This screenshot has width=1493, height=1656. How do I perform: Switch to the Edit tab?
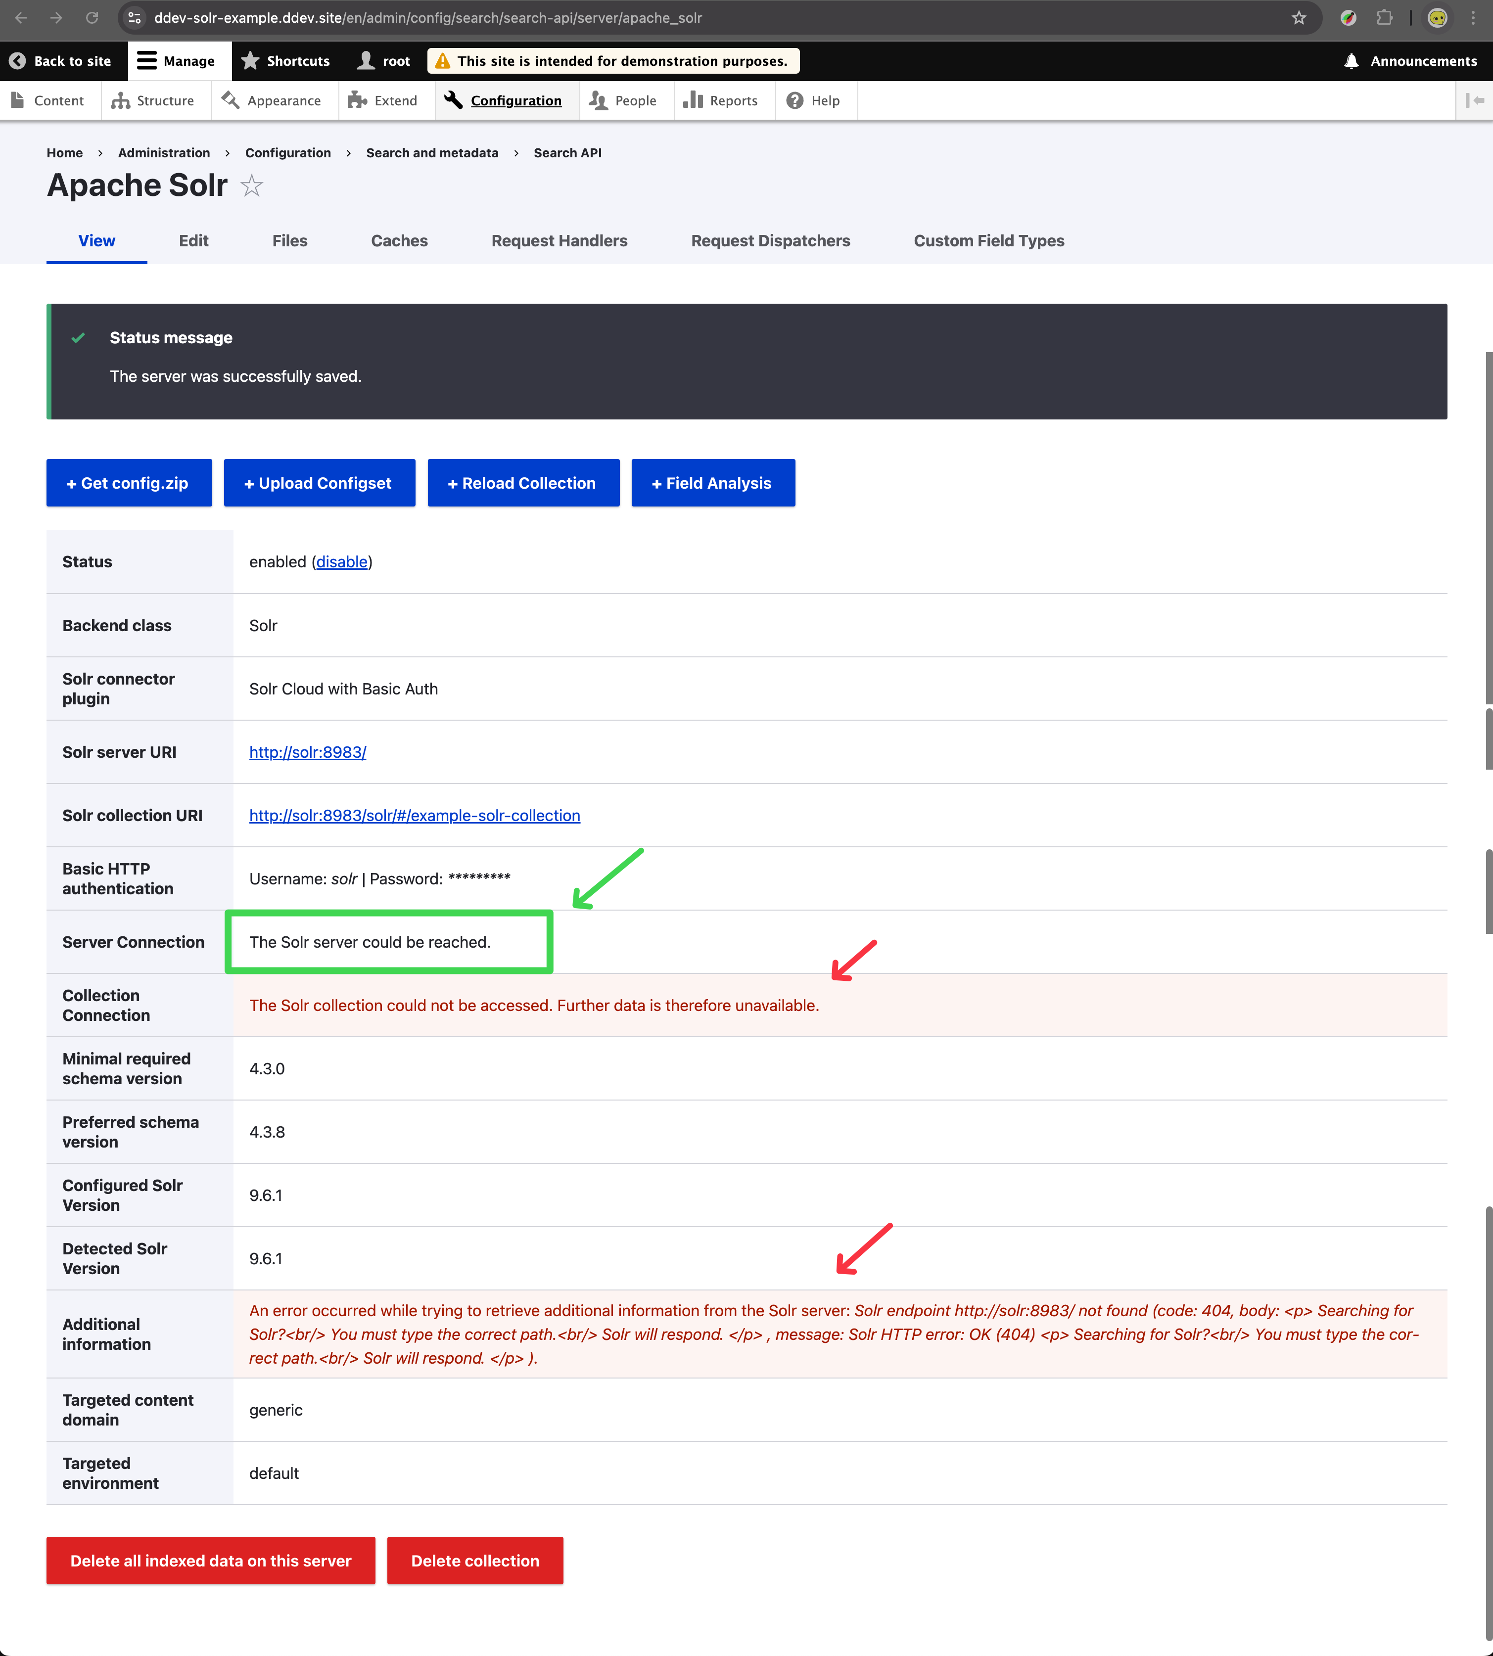[x=193, y=240]
